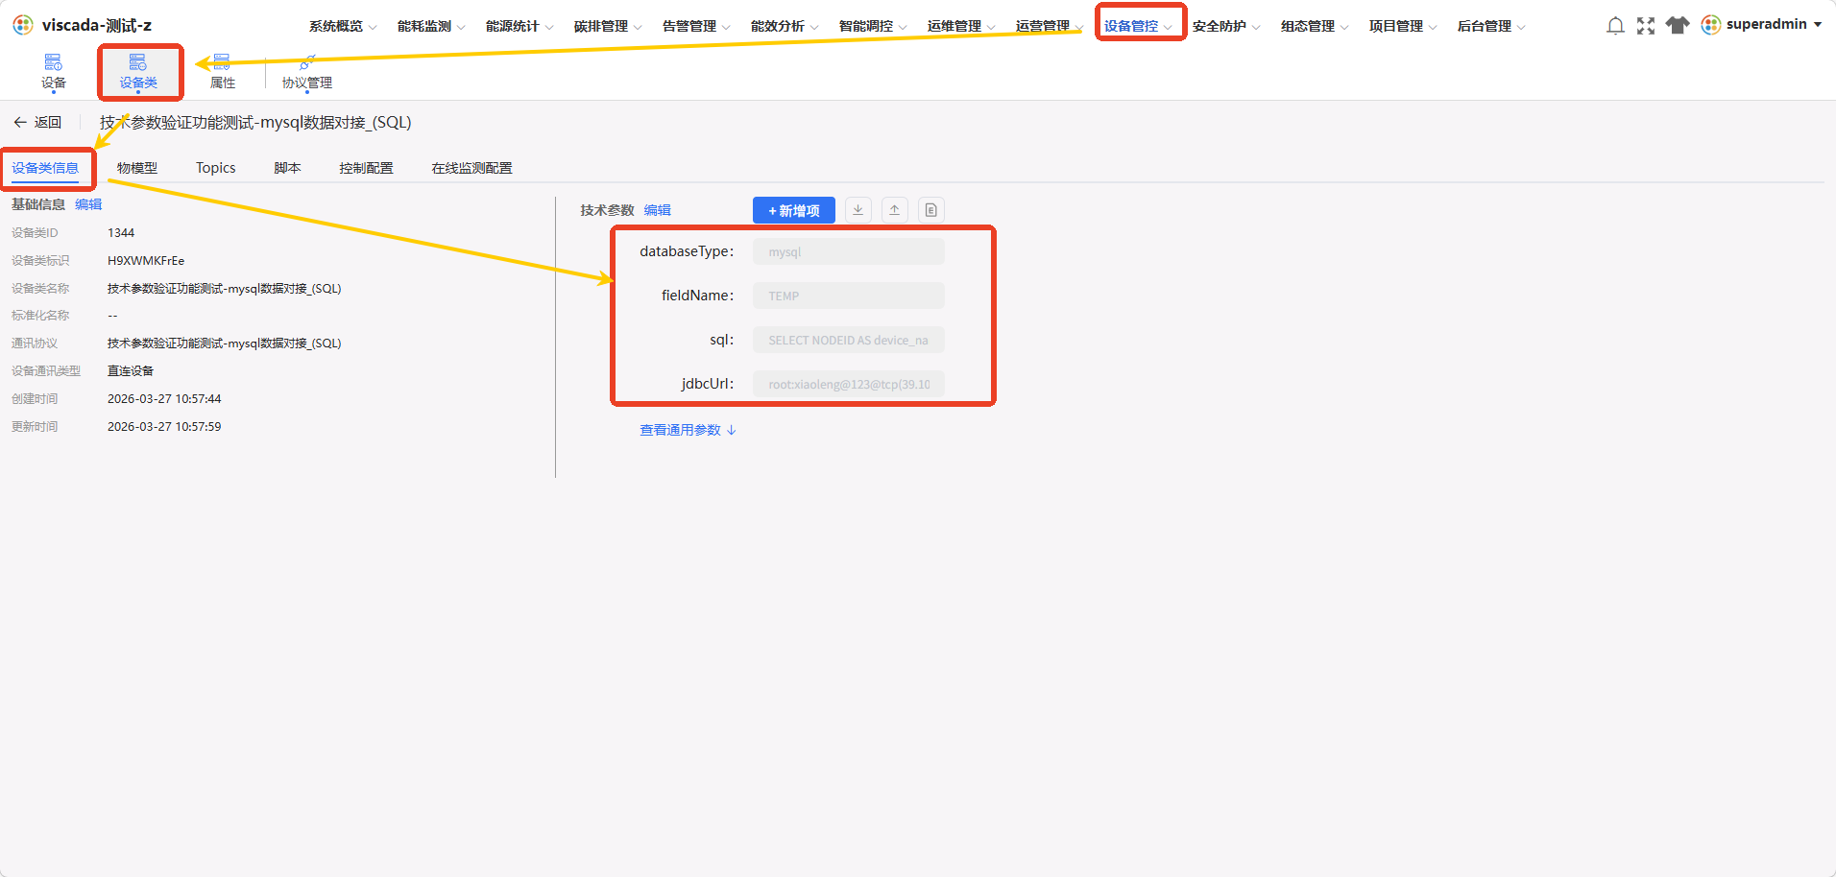Viewport: 1836px width, 877px height.
Task: Open the 设备管控 menu
Action: pos(1138,26)
